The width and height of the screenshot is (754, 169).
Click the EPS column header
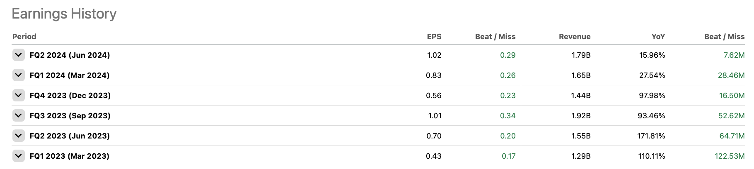point(434,37)
